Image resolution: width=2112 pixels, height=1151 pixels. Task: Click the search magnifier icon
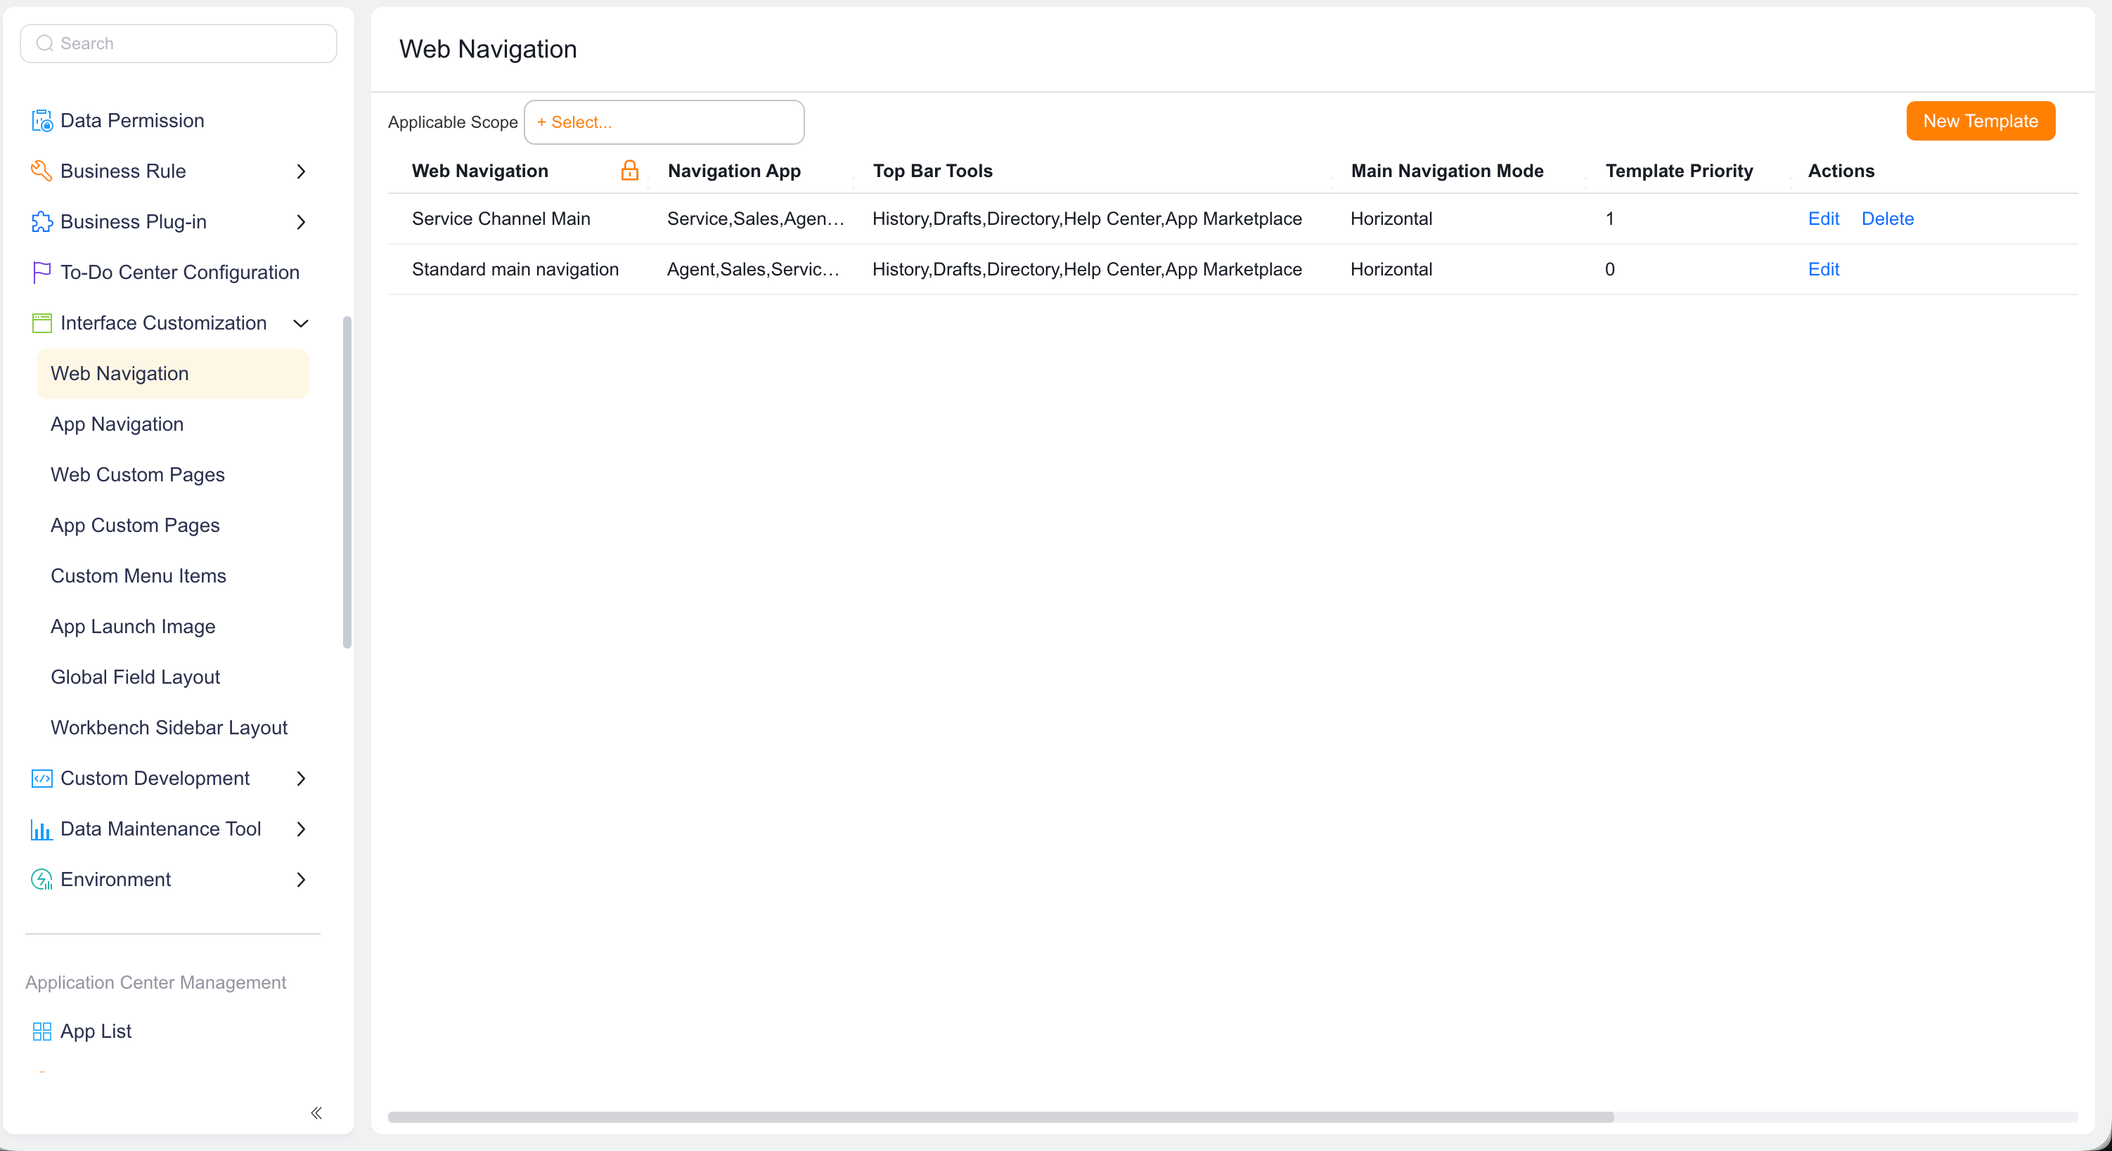coord(45,44)
